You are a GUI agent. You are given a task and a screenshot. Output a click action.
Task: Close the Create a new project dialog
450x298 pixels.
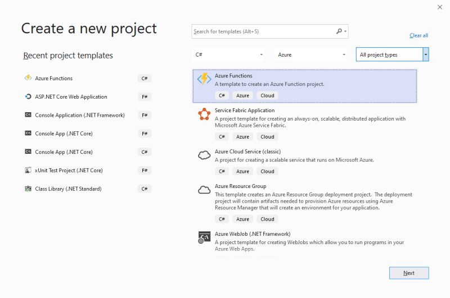[x=440, y=7]
